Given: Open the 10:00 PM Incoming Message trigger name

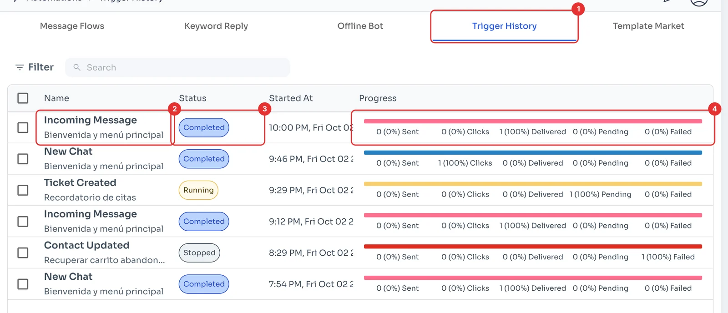Looking at the screenshot, I should [x=91, y=120].
